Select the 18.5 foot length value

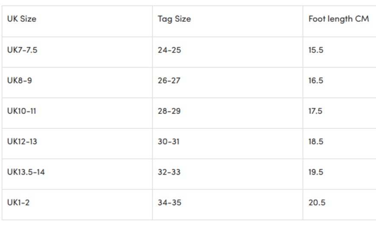click(x=316, y=141)
